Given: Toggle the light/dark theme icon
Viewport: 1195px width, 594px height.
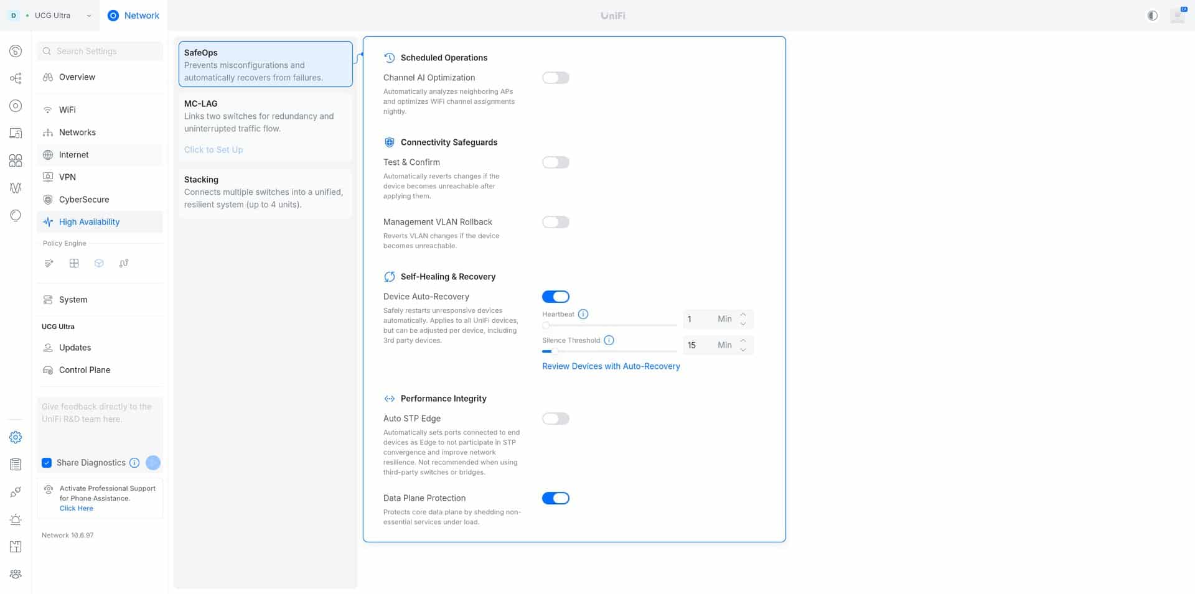Looking at the screenshot, I should [1153, 16].
